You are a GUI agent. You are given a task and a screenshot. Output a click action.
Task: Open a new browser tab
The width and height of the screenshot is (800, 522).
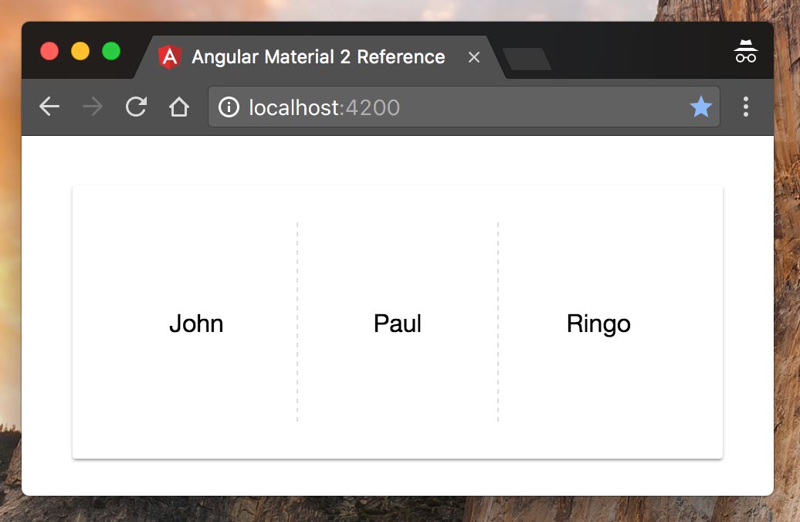pyautogui.click(x=527, y=59)
